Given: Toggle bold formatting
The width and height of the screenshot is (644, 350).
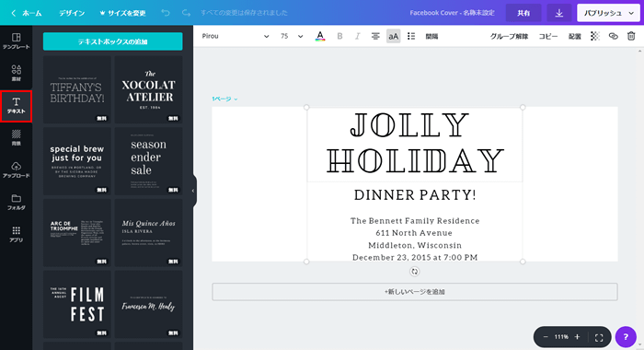Looking at the screenshot, I should tap(339, 36).
